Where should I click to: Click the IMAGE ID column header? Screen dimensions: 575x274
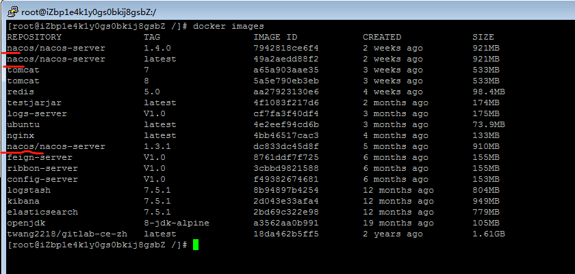pos(275,37)
